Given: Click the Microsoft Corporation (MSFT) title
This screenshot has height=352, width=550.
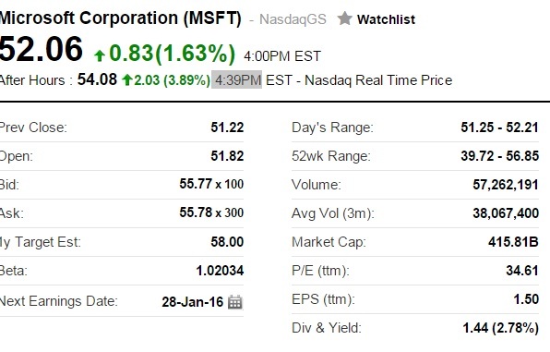Looking at the screenshot, I should pos(121,18).
